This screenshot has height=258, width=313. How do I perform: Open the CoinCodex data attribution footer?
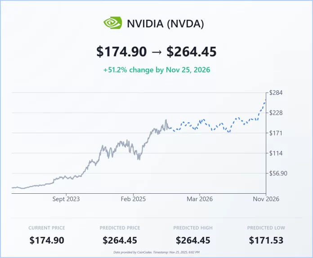(x=156, y=253)
